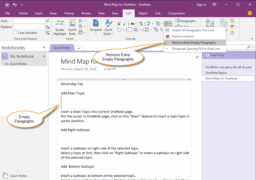Click the numbered container icon in Change group

coord(119,29)
